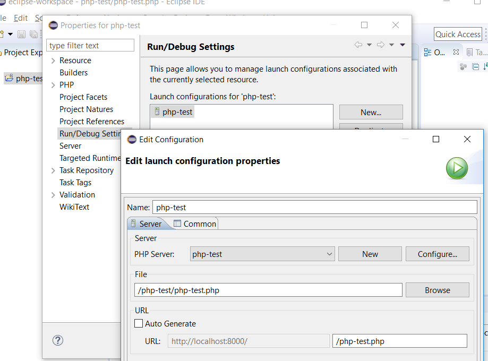Viewport: 488px width, 361px height.
Task: Click New button beside PHP Server
Action: pyautogui.click(x=370, y=254)
